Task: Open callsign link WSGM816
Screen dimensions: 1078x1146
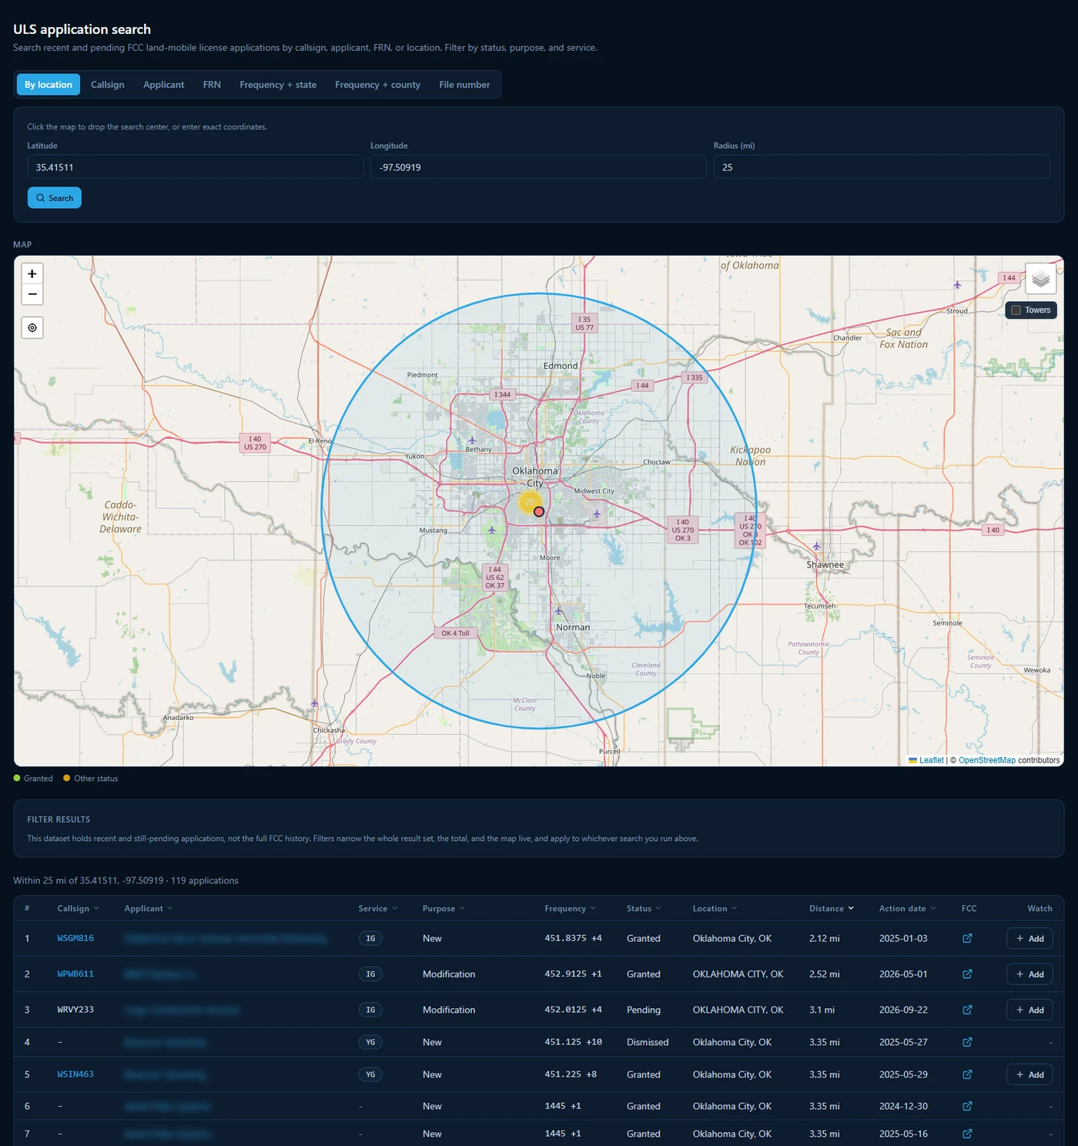Action: pyautogui.click(x=75, y=938)
